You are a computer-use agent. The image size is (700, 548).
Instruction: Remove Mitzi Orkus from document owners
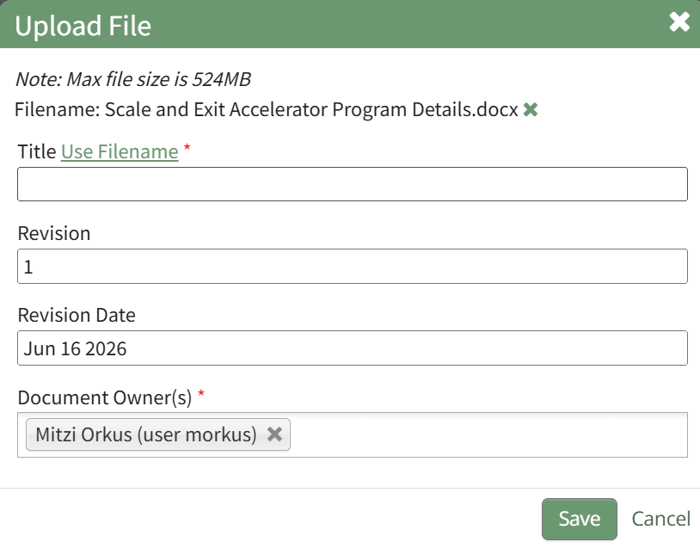point(274,434)
